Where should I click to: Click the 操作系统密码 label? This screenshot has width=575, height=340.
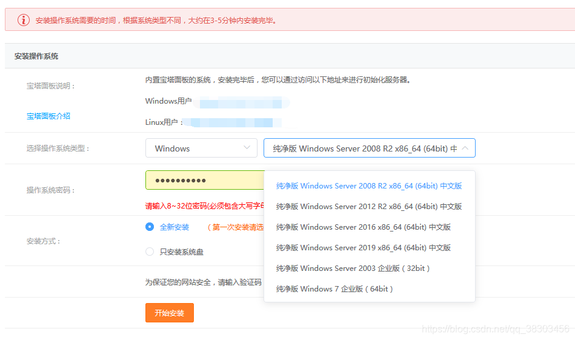(x=50, y=190)
